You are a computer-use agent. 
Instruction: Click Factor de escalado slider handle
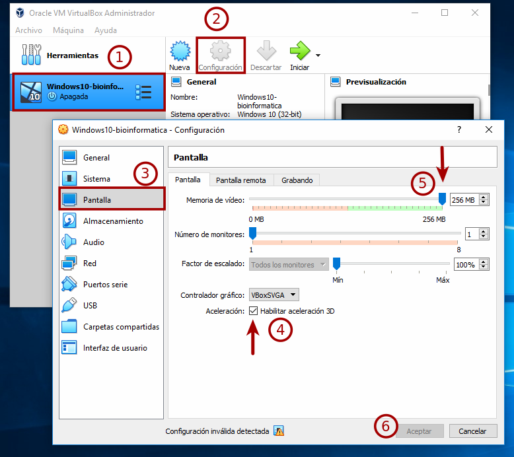click(336, 264)
